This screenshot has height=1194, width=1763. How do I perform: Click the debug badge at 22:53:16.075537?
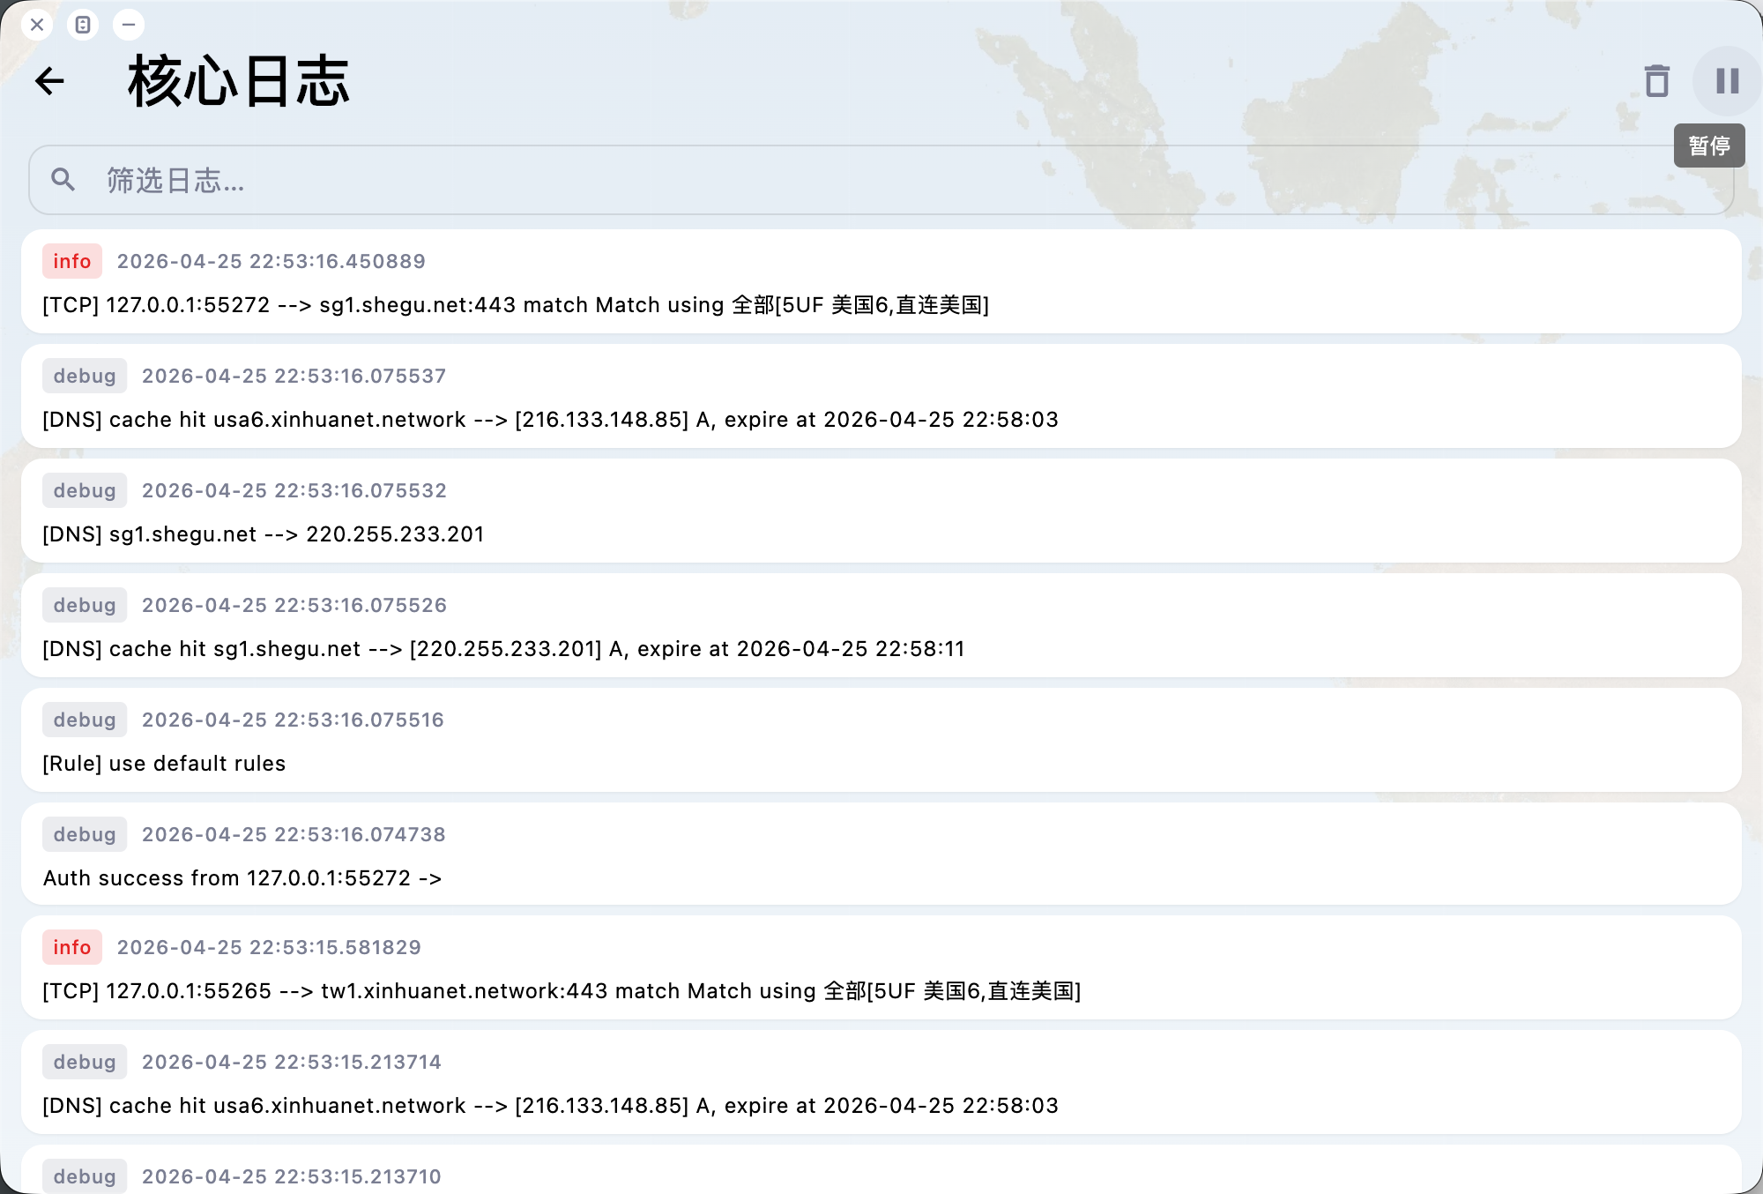coord(85,376)
